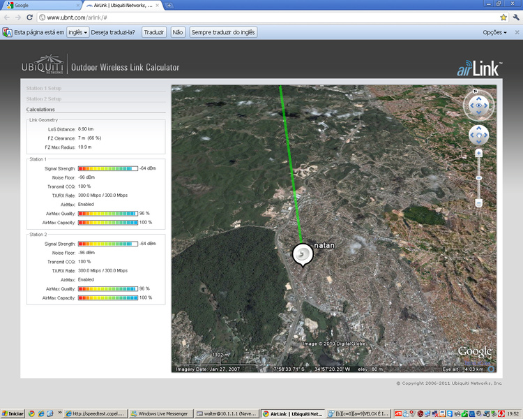Image resolution: width=523 pixels, height=419 pixels.
Task: Reload the page
Action: 30,17
